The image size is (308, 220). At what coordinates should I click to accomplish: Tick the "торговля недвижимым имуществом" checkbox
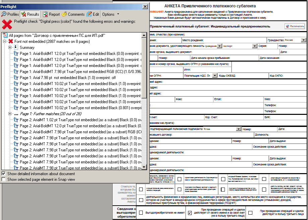pos(223,190)
